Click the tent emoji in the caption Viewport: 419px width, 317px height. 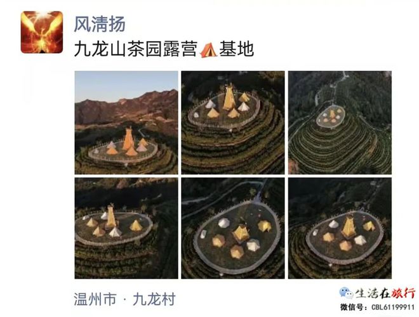pos(208,49)
